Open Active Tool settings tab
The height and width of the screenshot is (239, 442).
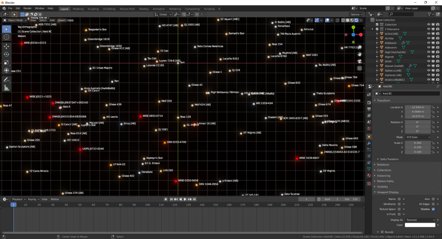[x=369, y=94]
